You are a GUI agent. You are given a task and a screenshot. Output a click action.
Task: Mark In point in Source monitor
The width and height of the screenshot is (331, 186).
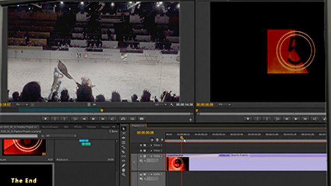pos(55,119)
